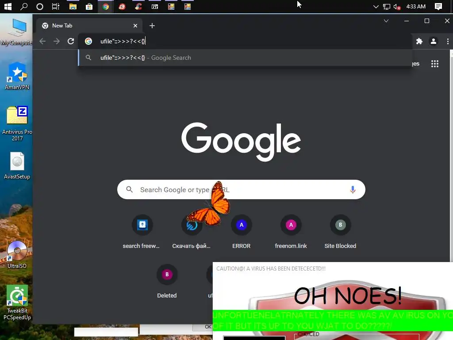
Task: Open Microsoft Store taskbar icon
Action: pyautogui.click(x=89, y=6)
